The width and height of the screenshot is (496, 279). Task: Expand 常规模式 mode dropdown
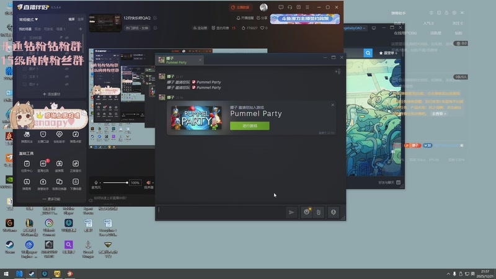29,19
